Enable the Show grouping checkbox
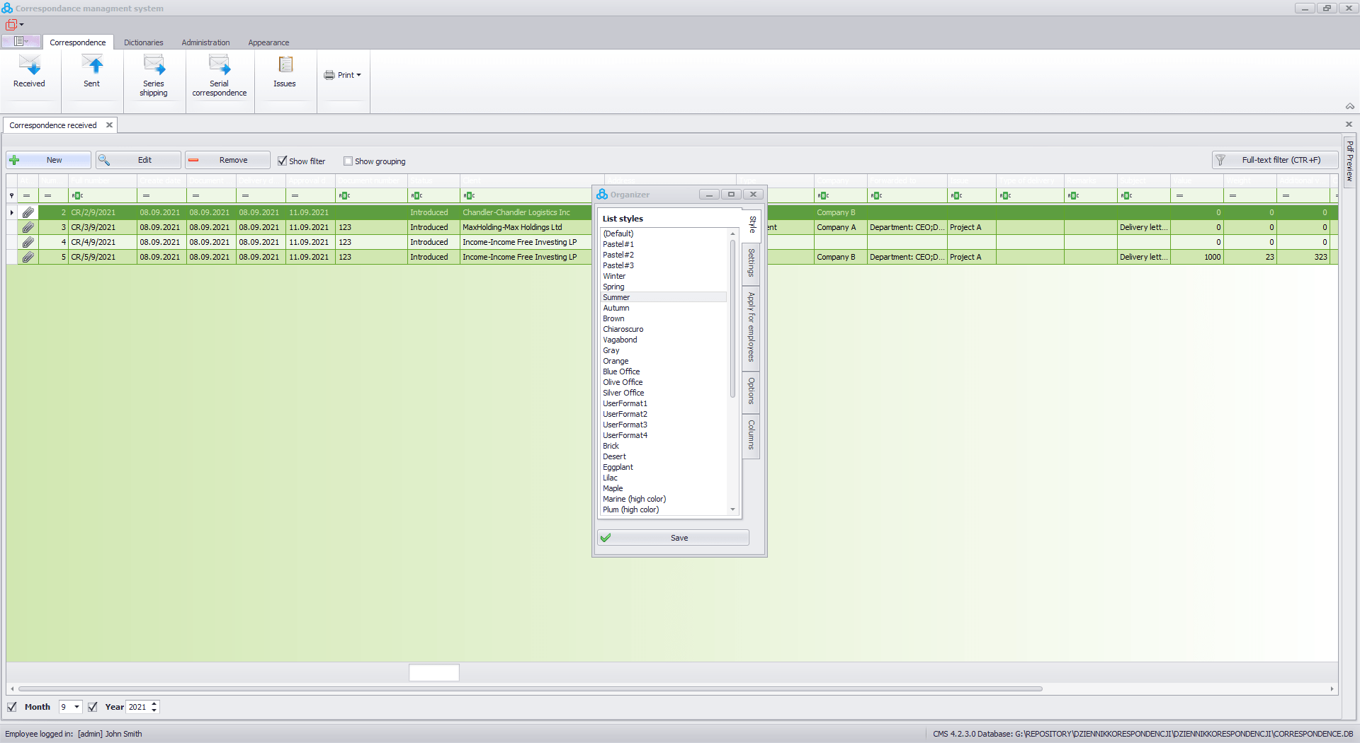The image size is (1360, 743). click(348, 161)
